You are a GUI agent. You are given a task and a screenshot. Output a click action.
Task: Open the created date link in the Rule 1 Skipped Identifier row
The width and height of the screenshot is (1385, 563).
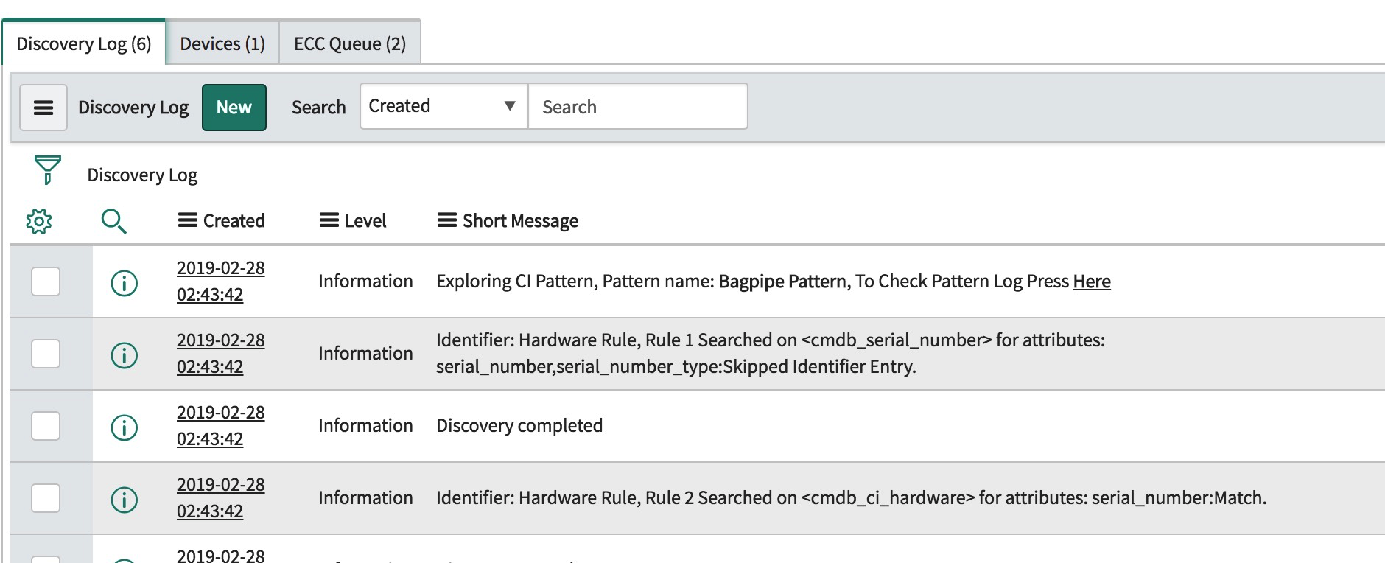pyautogui.click(x=220, y=354)
